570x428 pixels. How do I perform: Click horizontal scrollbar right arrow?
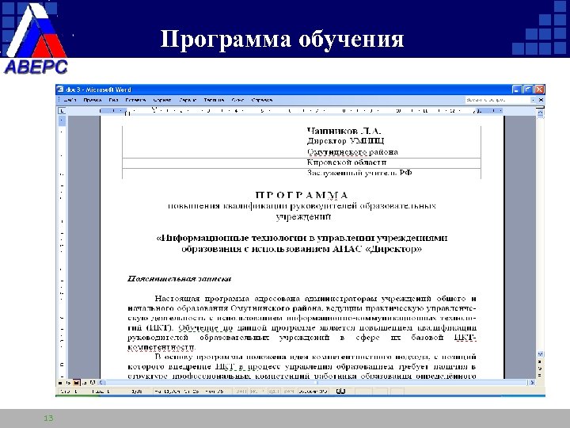[532, 383]
